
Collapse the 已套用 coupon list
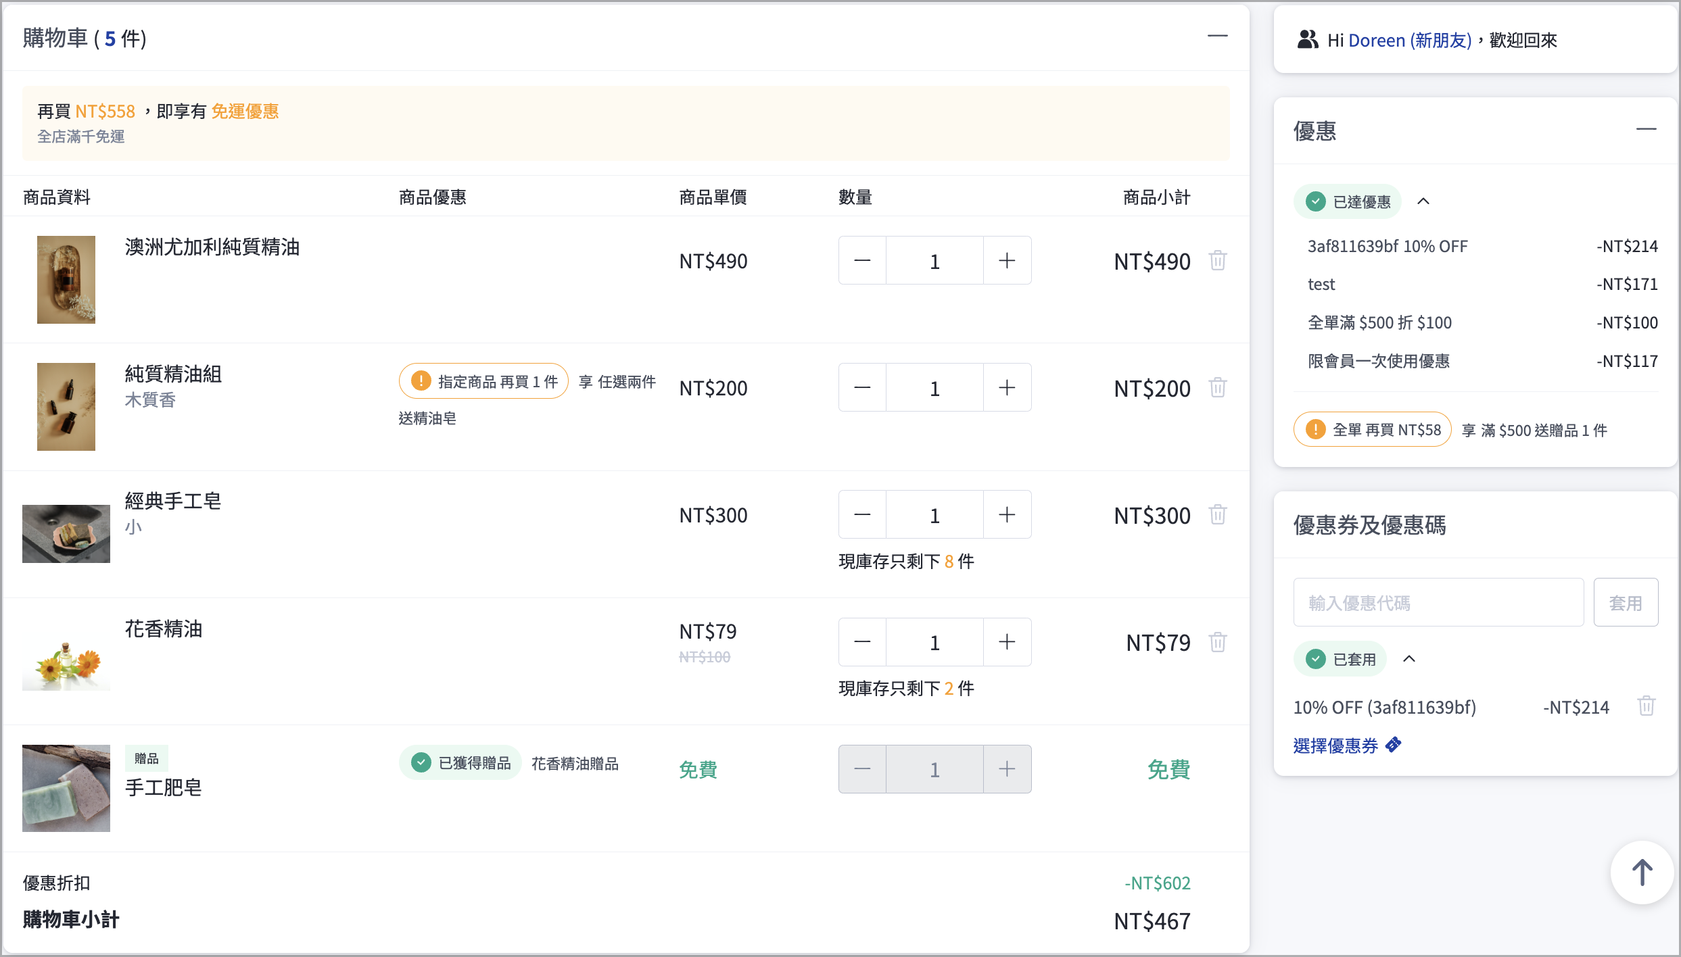coord(1408,659)
